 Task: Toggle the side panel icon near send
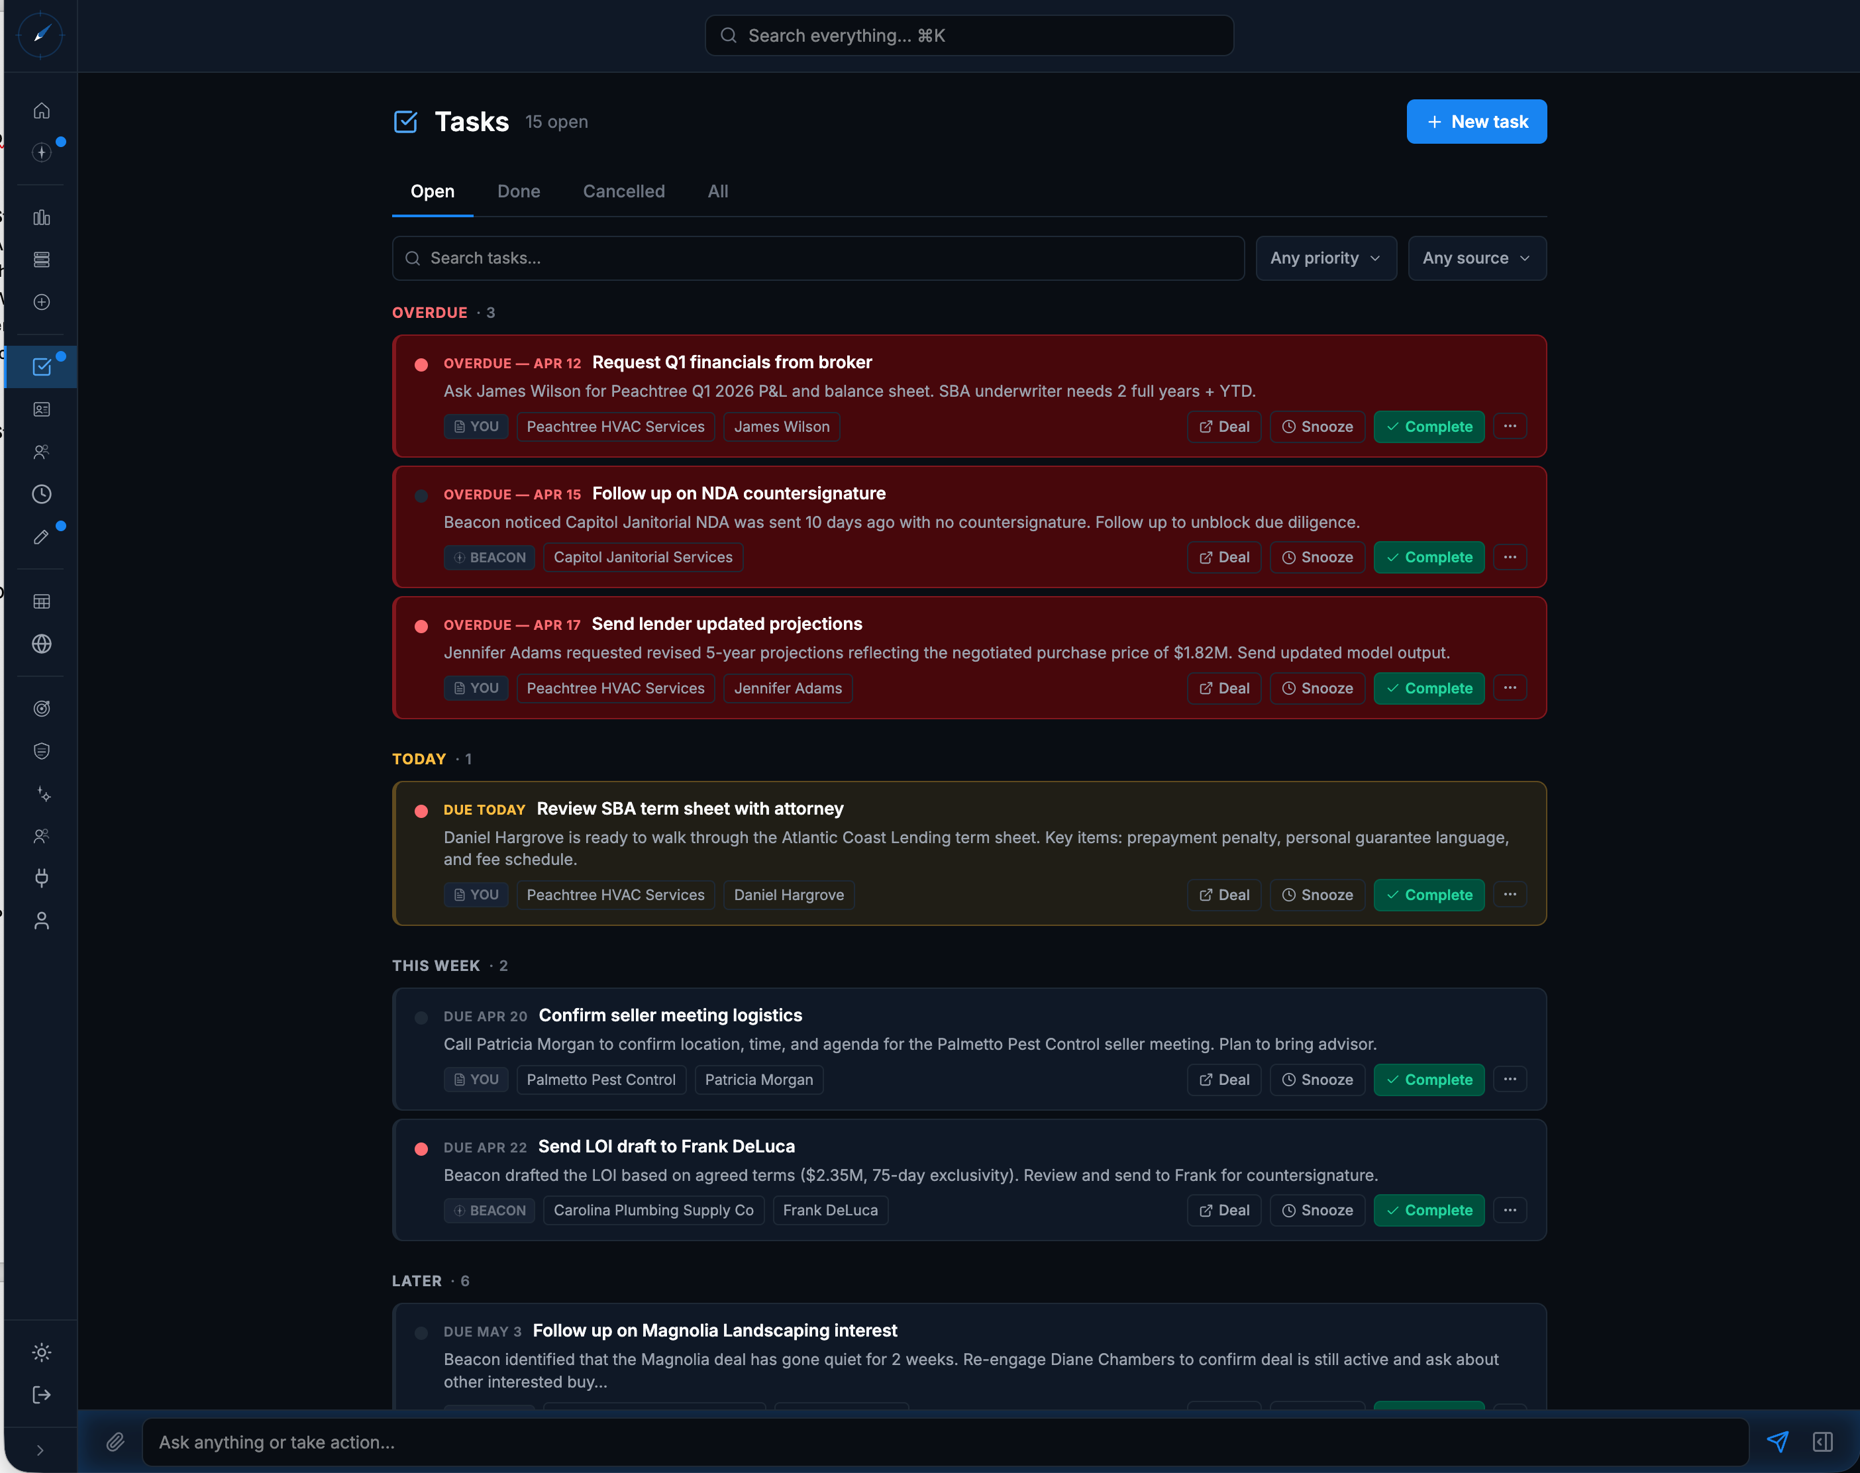[x=1822, y=1441]
